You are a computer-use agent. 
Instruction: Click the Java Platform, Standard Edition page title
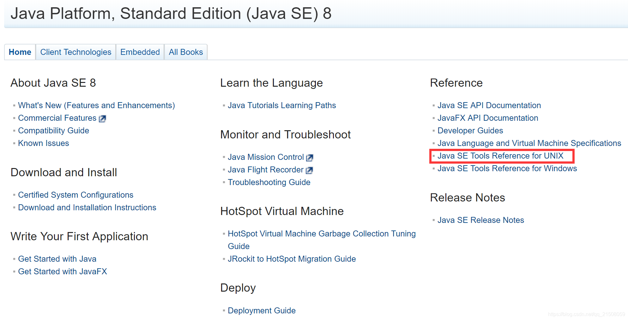171,14
